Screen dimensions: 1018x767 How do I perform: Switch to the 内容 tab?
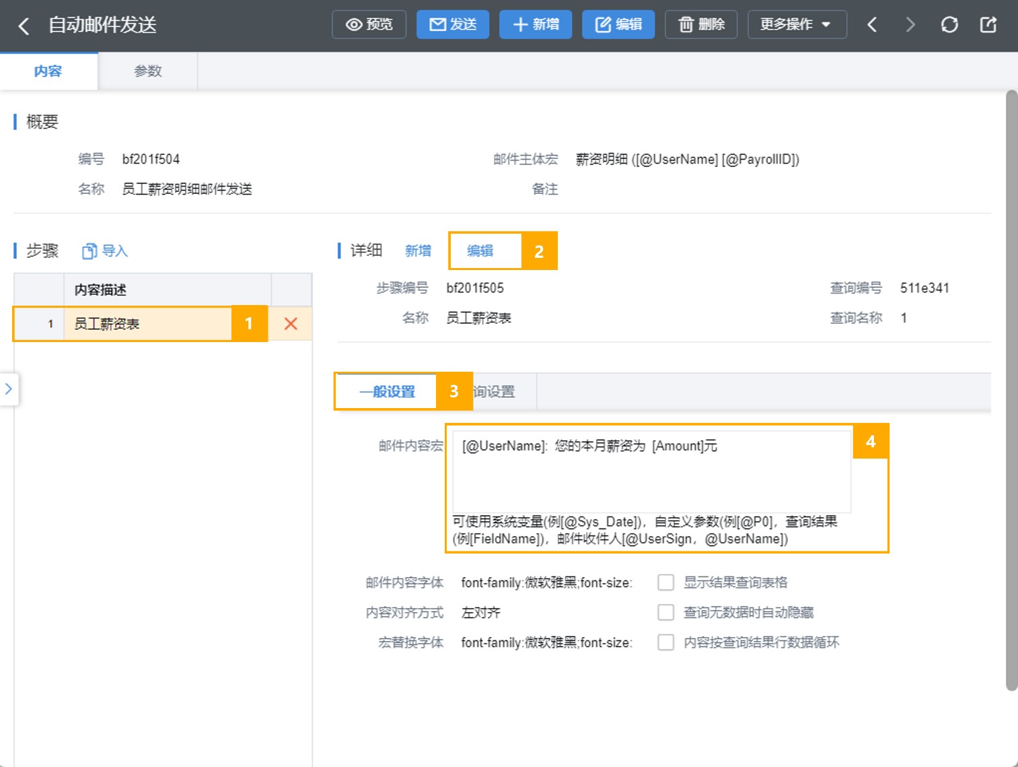[x=48, y=71]
